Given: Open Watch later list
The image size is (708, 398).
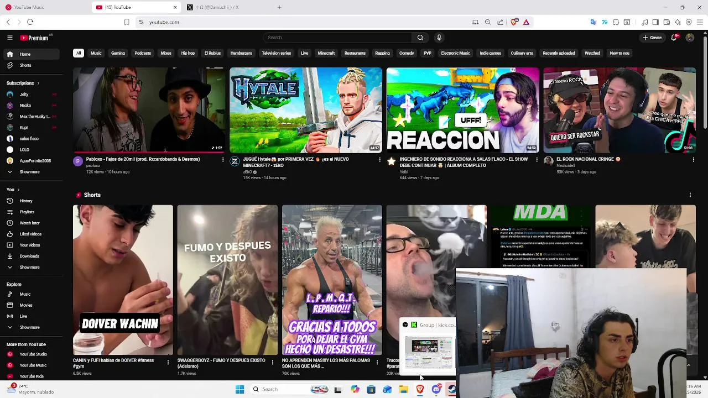Looking at the screenshot, I should tap(30, 223).
